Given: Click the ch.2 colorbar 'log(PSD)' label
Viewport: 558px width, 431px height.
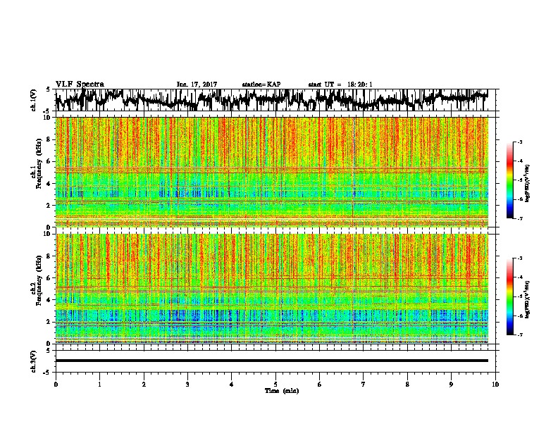Looking at the screenshot, I should (528, 300).
